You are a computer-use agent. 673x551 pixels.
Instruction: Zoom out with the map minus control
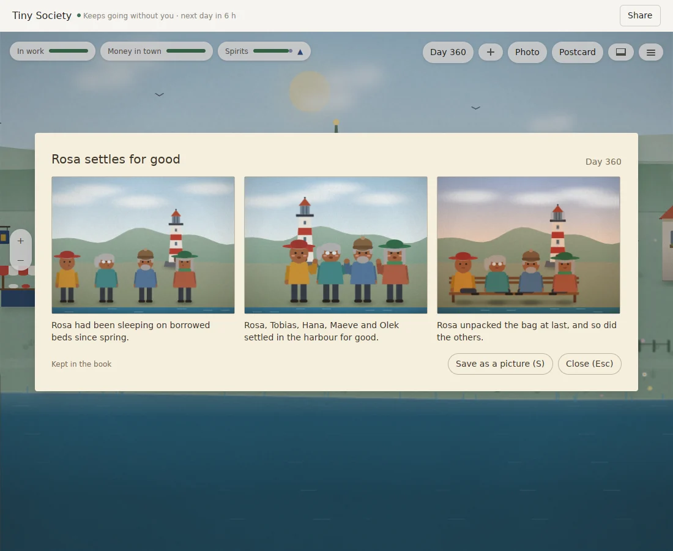[x=21, y=260]
